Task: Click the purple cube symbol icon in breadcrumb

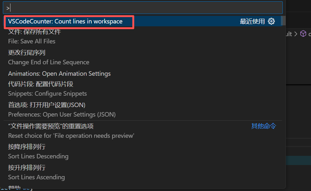Action: tap(303, 34)
